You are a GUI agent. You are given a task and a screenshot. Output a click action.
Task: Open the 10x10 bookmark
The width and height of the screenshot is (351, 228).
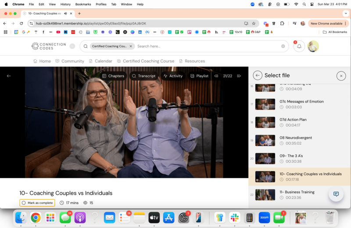point(236,32)
